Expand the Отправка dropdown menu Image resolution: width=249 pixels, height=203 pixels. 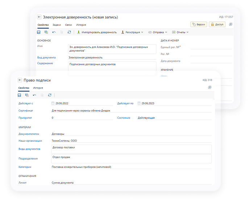click(158, 32)
